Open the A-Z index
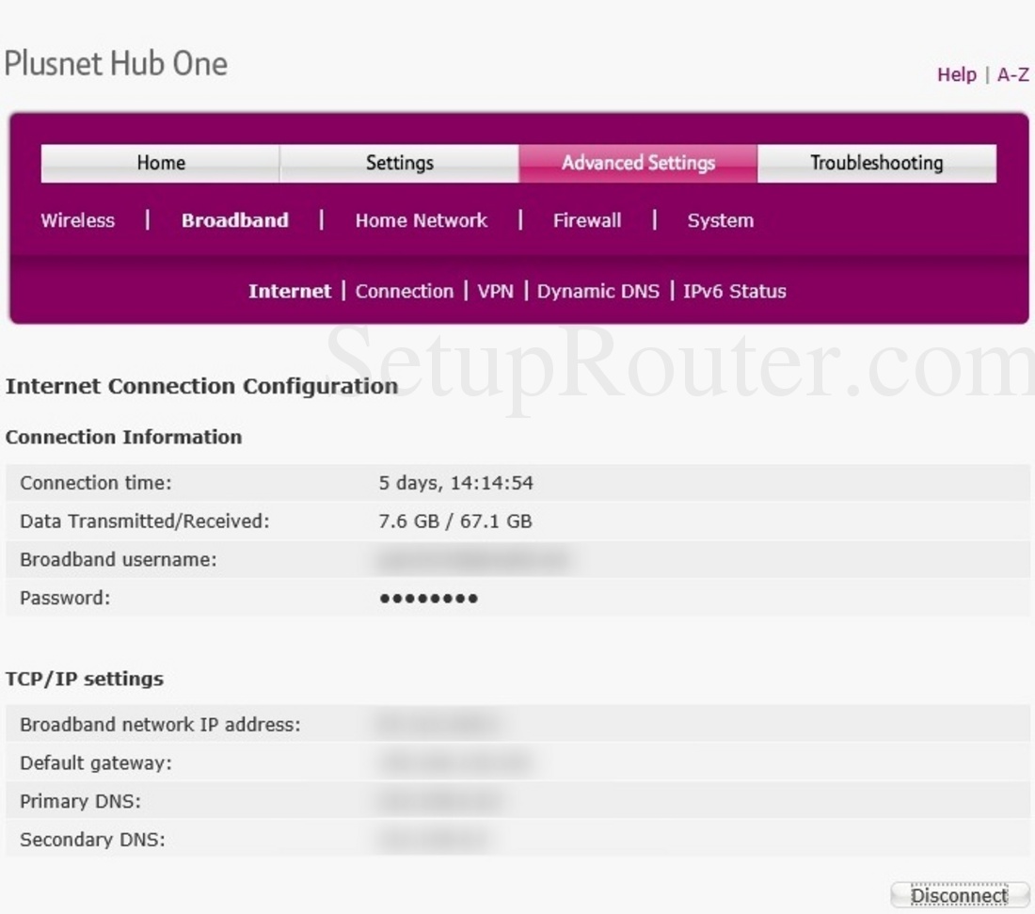The width and height of the screenshot is (1035, 914). (1012, 74)
